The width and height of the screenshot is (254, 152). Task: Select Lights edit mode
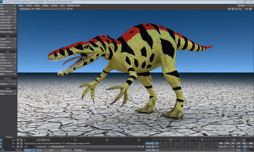[53, 150]
